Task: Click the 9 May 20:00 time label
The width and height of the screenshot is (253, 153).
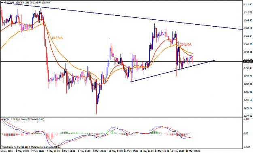Action: coord(100,151)
